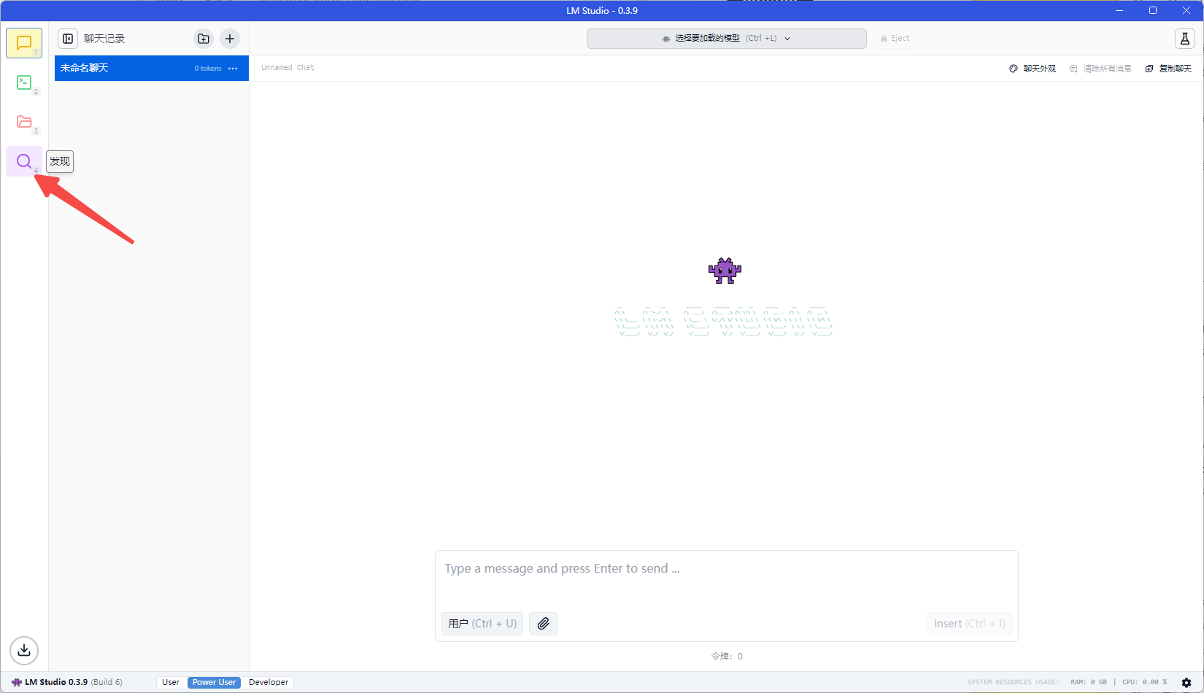Click 清除所有消息 to clear messages
This screenshot has height=693, width=1204.
1100,69
